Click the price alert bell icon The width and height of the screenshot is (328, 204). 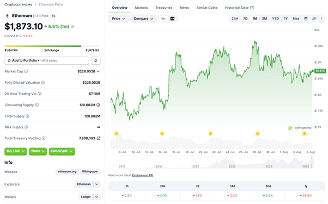point(95,60)
